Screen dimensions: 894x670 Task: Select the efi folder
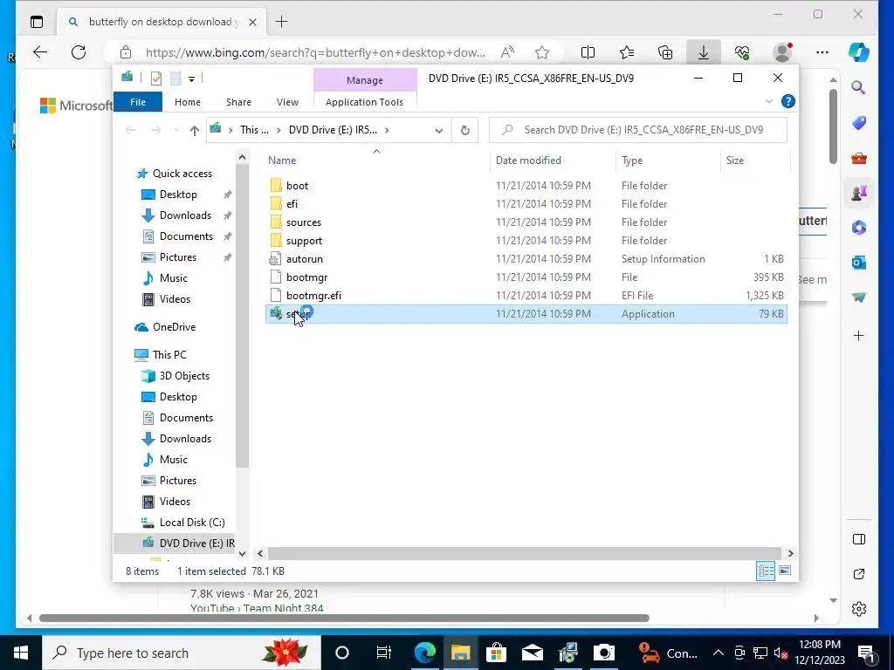(x=292, y=204)
